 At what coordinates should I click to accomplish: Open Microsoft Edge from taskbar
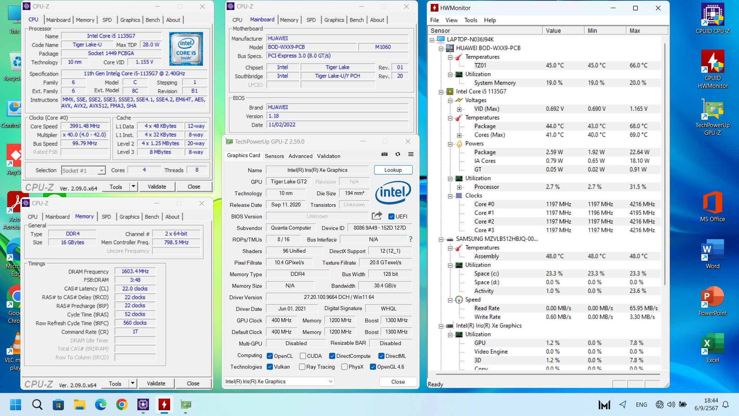100,404
